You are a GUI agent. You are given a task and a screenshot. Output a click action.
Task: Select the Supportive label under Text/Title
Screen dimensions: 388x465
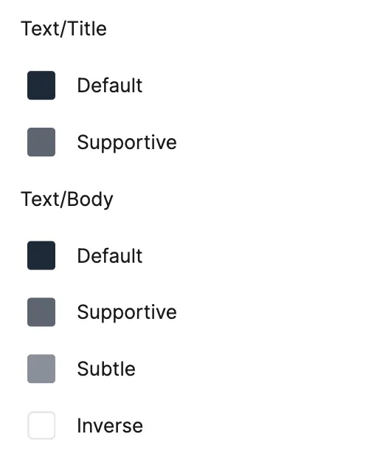pyautogui.click(x=127, y=142)
